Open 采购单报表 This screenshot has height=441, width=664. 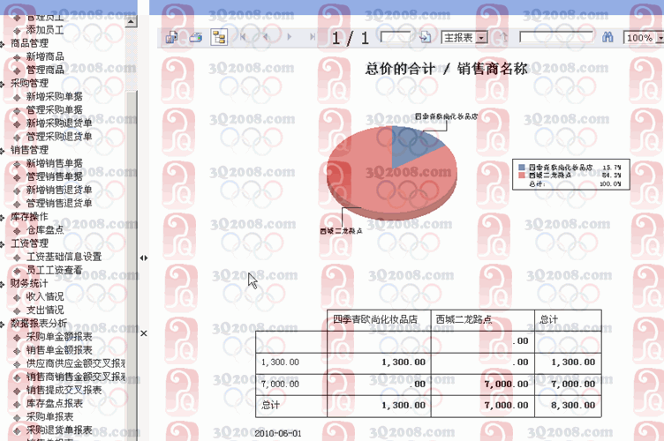(x=49, y=416)
